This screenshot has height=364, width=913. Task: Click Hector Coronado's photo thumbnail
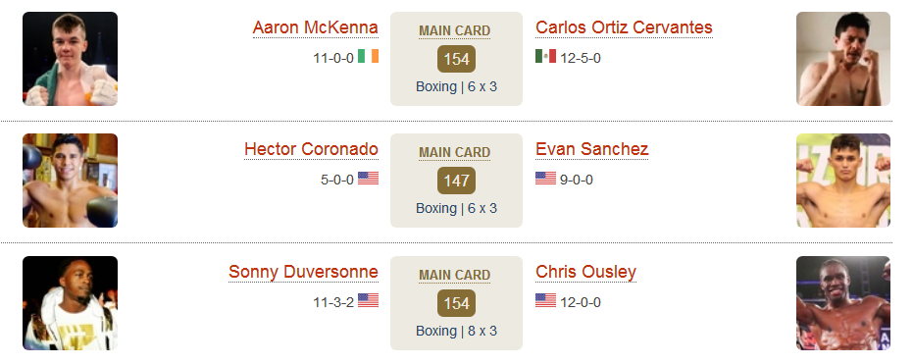pos(70,181)
